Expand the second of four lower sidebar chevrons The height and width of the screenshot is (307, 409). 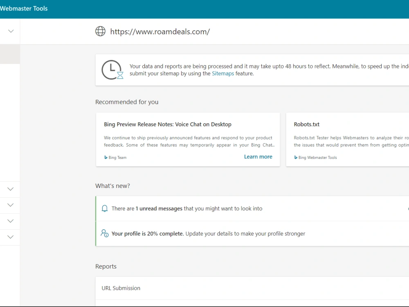[x=11, y=205]
